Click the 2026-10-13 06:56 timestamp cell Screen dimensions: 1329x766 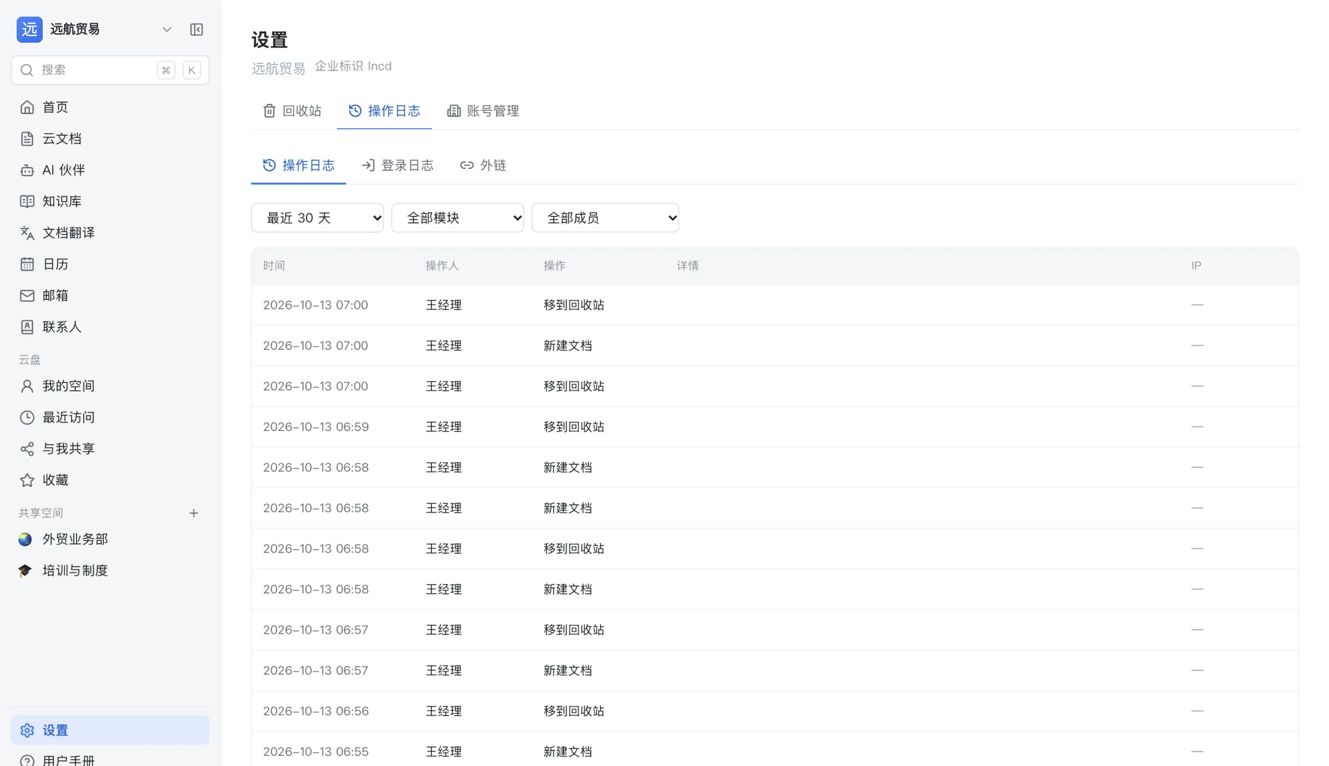tap(316, 711)
